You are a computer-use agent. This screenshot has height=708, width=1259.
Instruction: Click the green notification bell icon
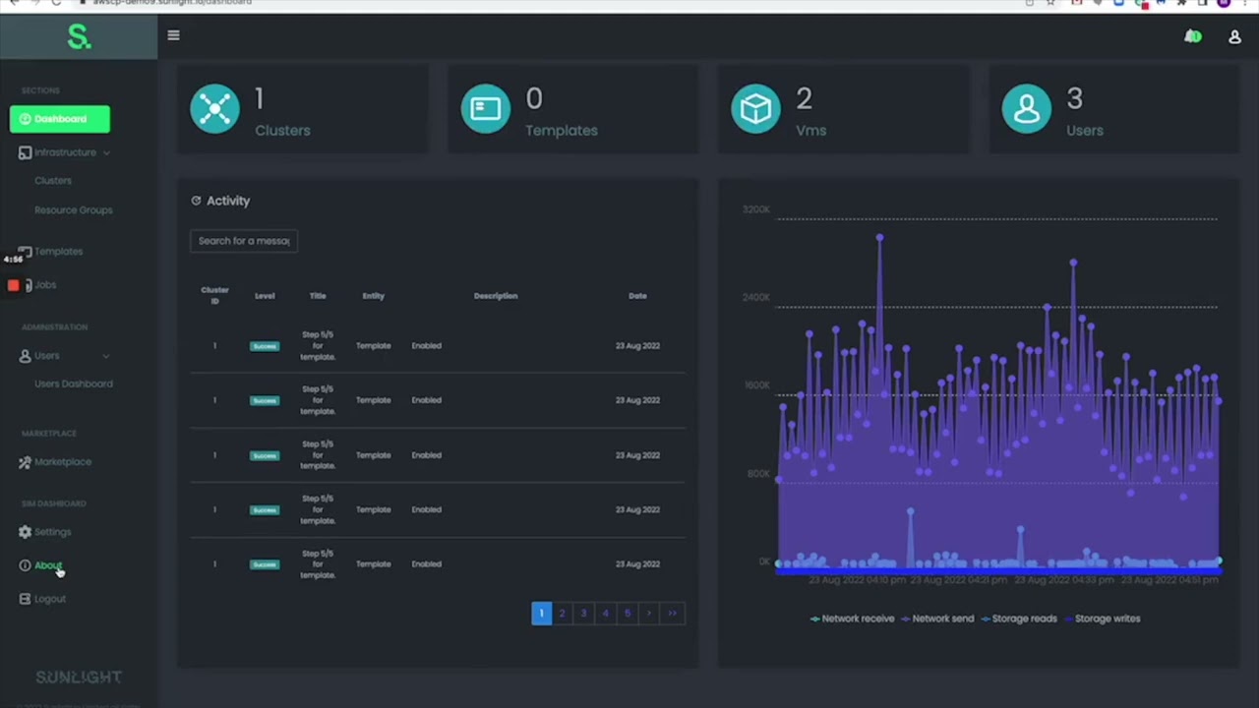click(1192, 36)
